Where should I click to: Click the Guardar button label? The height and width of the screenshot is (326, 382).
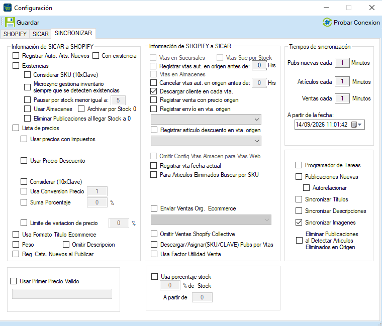click(28, 23)
